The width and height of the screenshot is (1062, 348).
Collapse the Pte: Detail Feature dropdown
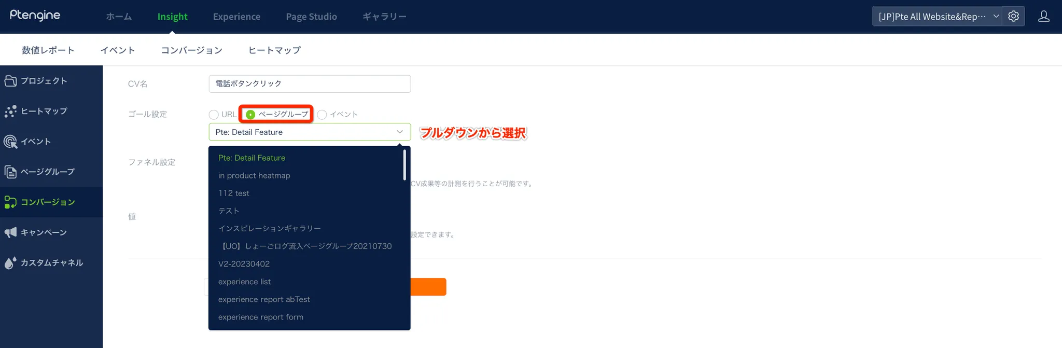pyautogui.click(x=399, y=132)
